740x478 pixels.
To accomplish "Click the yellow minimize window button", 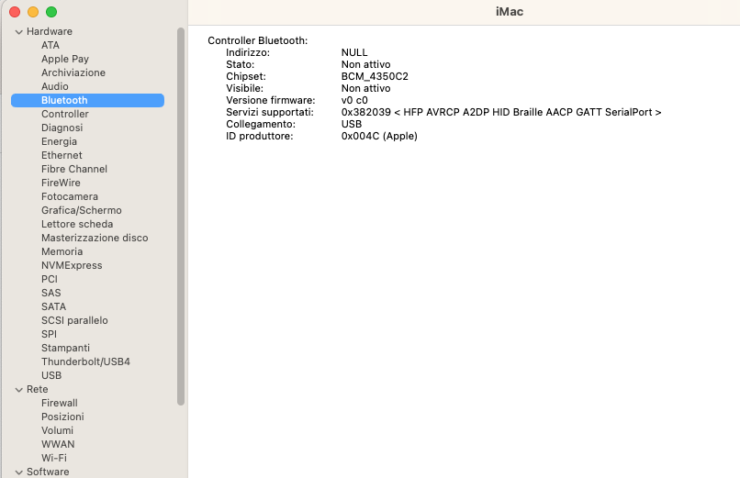I will [33, 12].
